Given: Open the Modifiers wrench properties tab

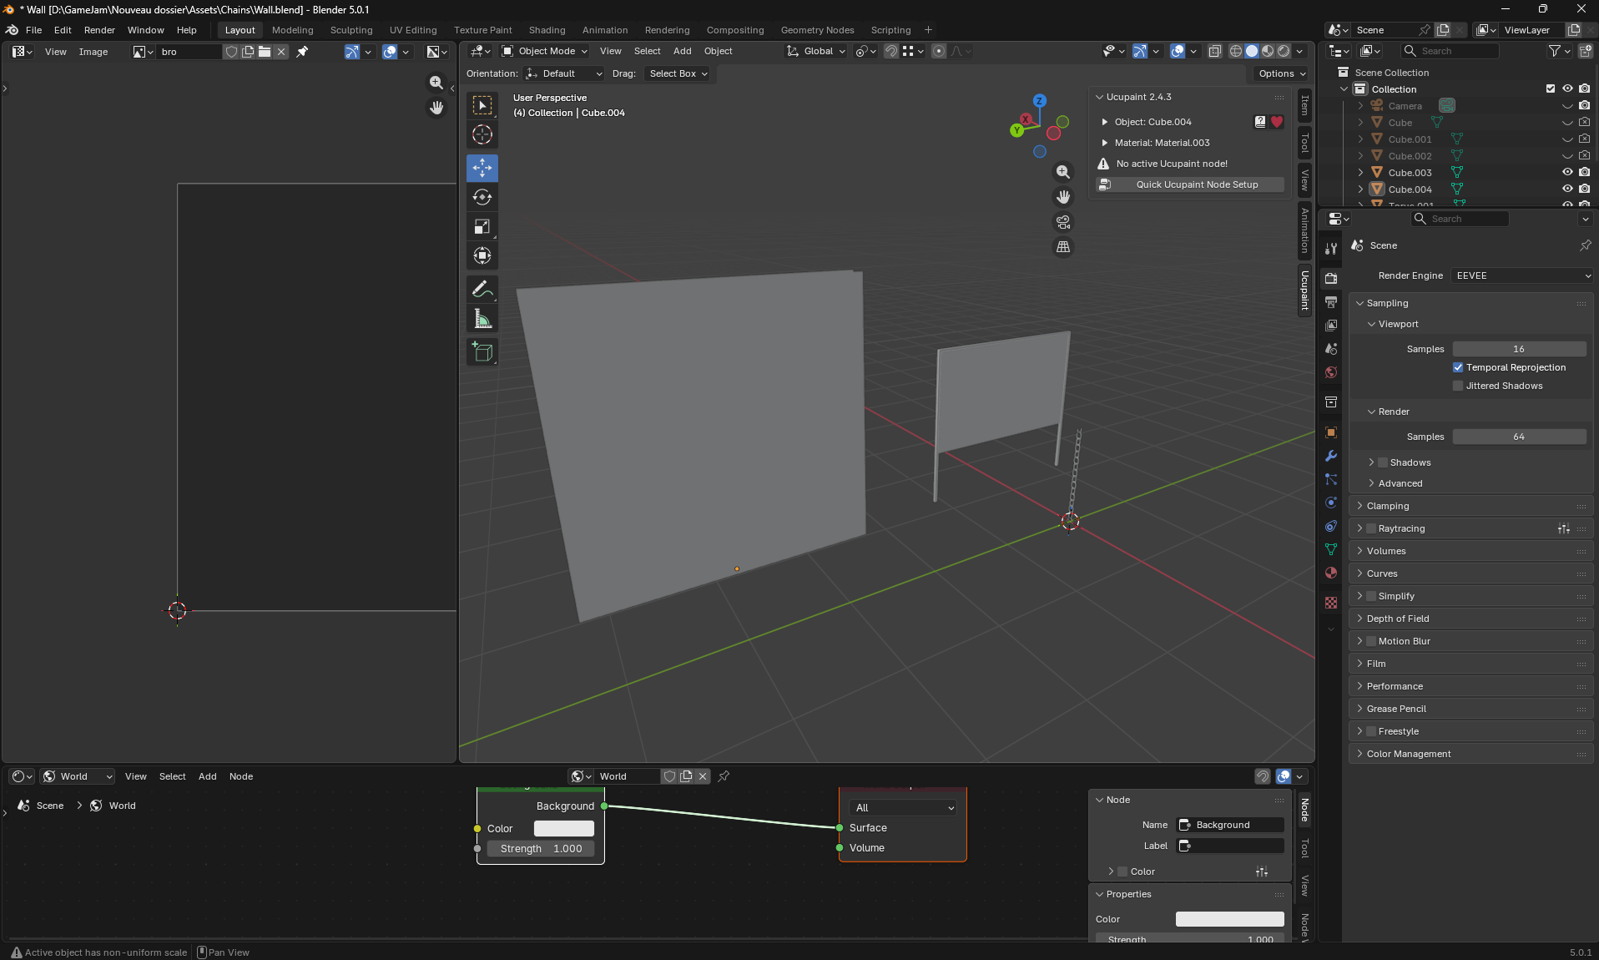Looking at the screenshot, I should click(x=1331, y=456).
